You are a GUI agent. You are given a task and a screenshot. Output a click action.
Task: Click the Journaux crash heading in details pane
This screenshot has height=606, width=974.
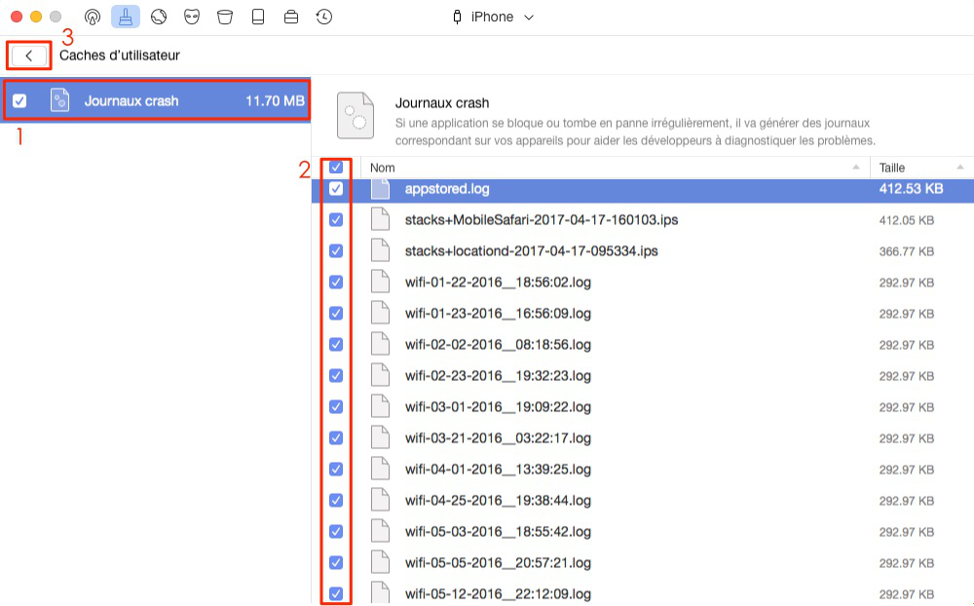441,102
